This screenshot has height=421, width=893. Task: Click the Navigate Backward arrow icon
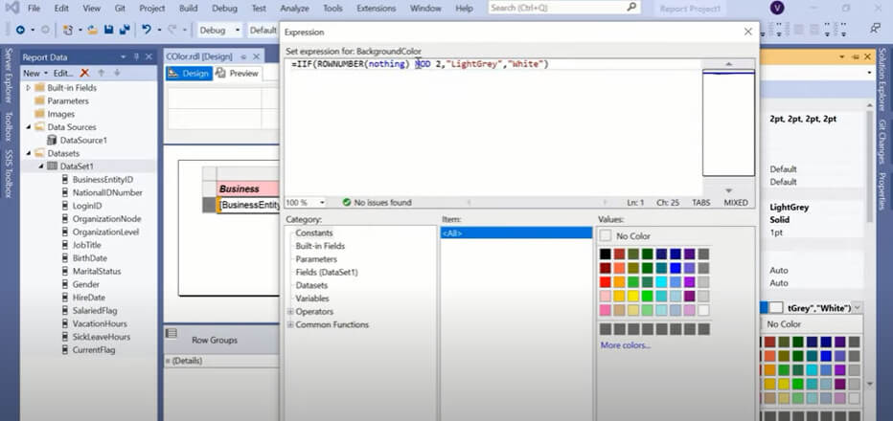click(x=19, y=30)
